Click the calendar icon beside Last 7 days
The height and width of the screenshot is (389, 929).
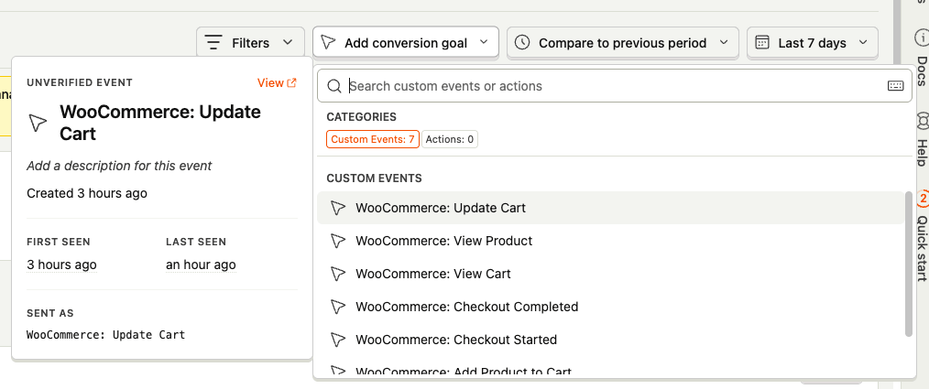click(762, 43)
